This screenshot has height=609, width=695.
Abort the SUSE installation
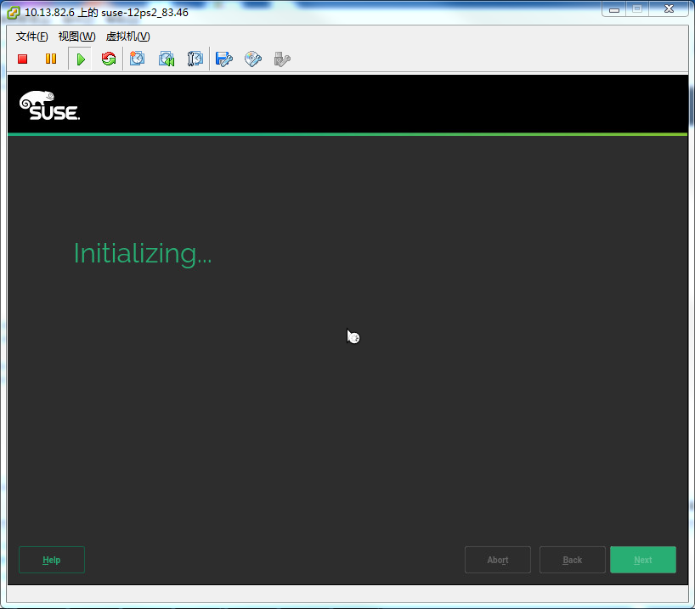point(497,559)
